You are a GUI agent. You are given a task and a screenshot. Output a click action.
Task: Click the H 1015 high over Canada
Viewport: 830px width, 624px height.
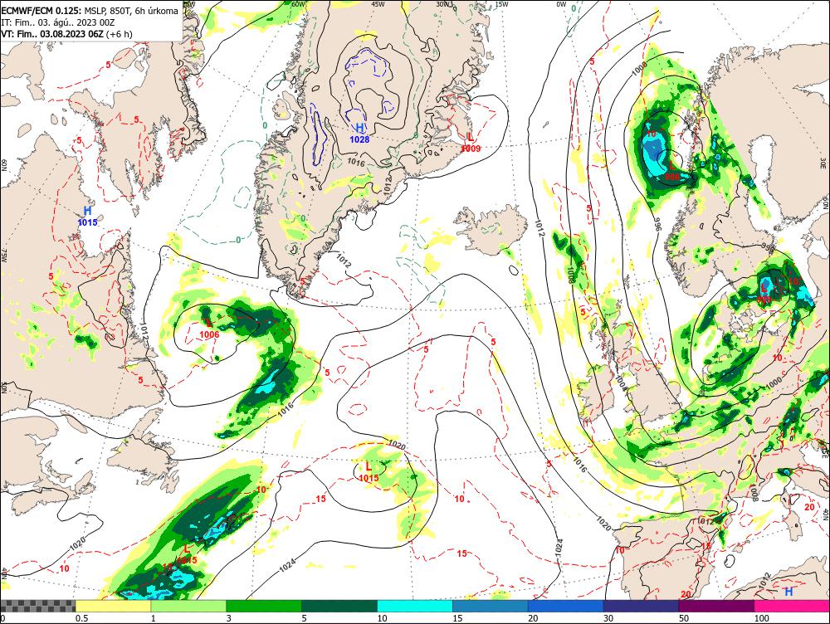[x=87, y=216]
